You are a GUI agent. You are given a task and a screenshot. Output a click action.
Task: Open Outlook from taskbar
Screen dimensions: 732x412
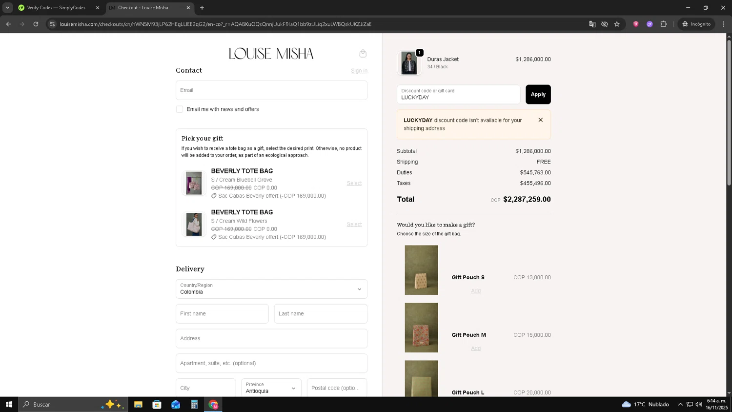(176, 404)
